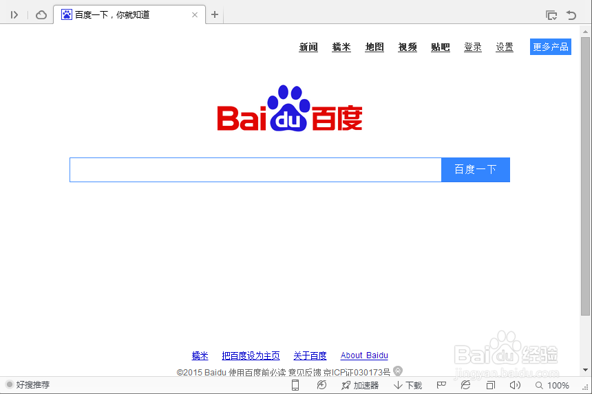This screenshot has width=592, height=394.
Task: Mute page sound with speaker icon
Action: (x=515, y=385)
